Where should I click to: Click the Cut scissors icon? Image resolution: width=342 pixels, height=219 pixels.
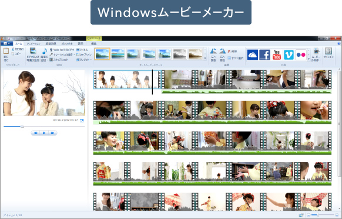(x=13, y=49)
